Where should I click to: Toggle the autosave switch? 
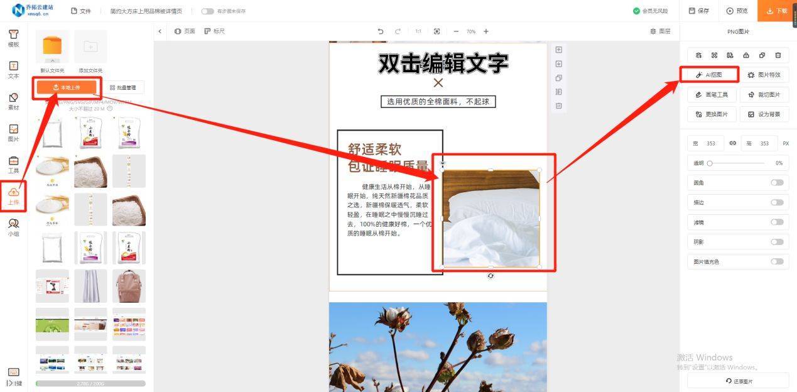[x=207, y=11]
